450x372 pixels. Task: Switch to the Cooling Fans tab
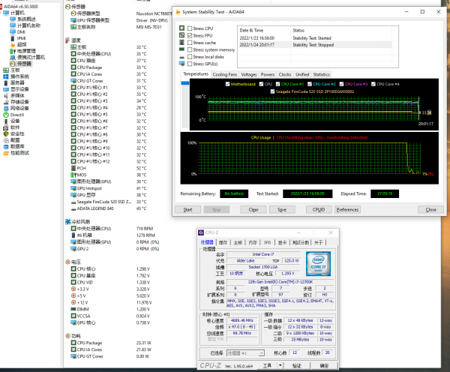pyautogui.click(x=225, y=75)
